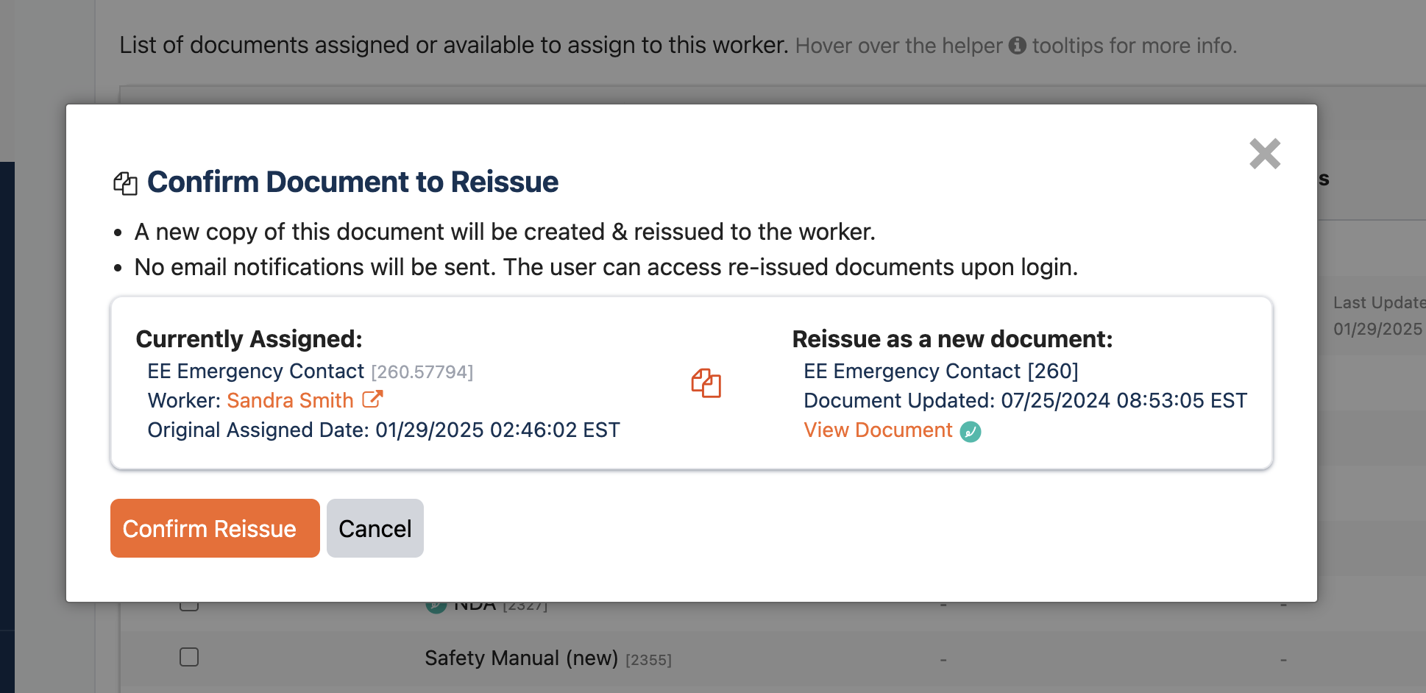The image size is (1426, 693).
Task: Close the dialog with the X icon
Action: coord(1265,154)
